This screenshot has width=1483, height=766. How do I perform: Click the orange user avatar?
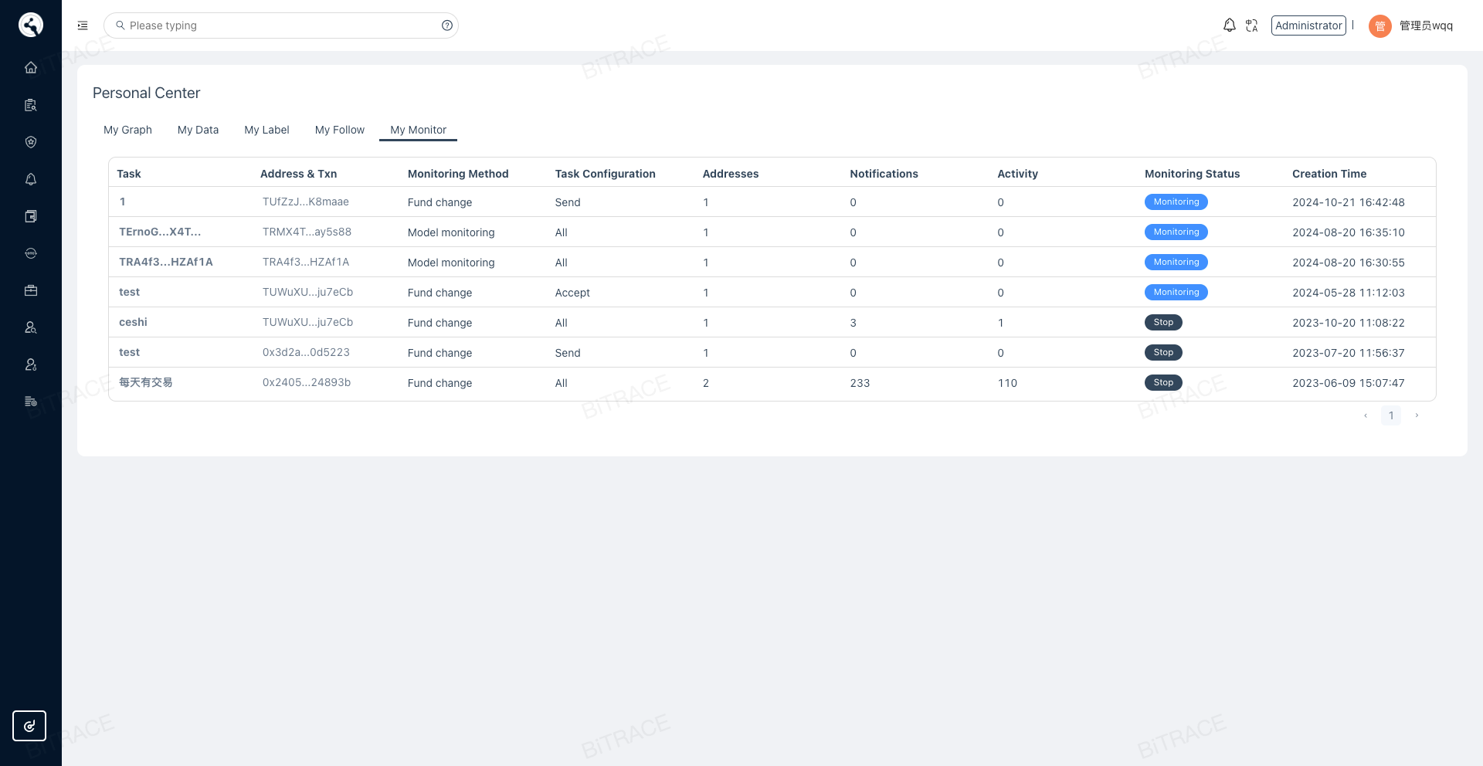pos(1380,26)
